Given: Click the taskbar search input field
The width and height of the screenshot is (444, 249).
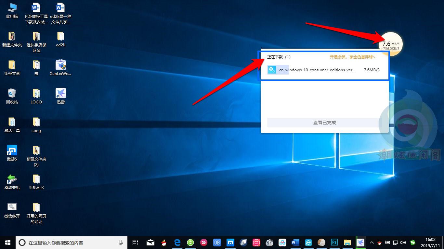Looking at the screenshot, I should pyautogui.click(x=68, y=243).
